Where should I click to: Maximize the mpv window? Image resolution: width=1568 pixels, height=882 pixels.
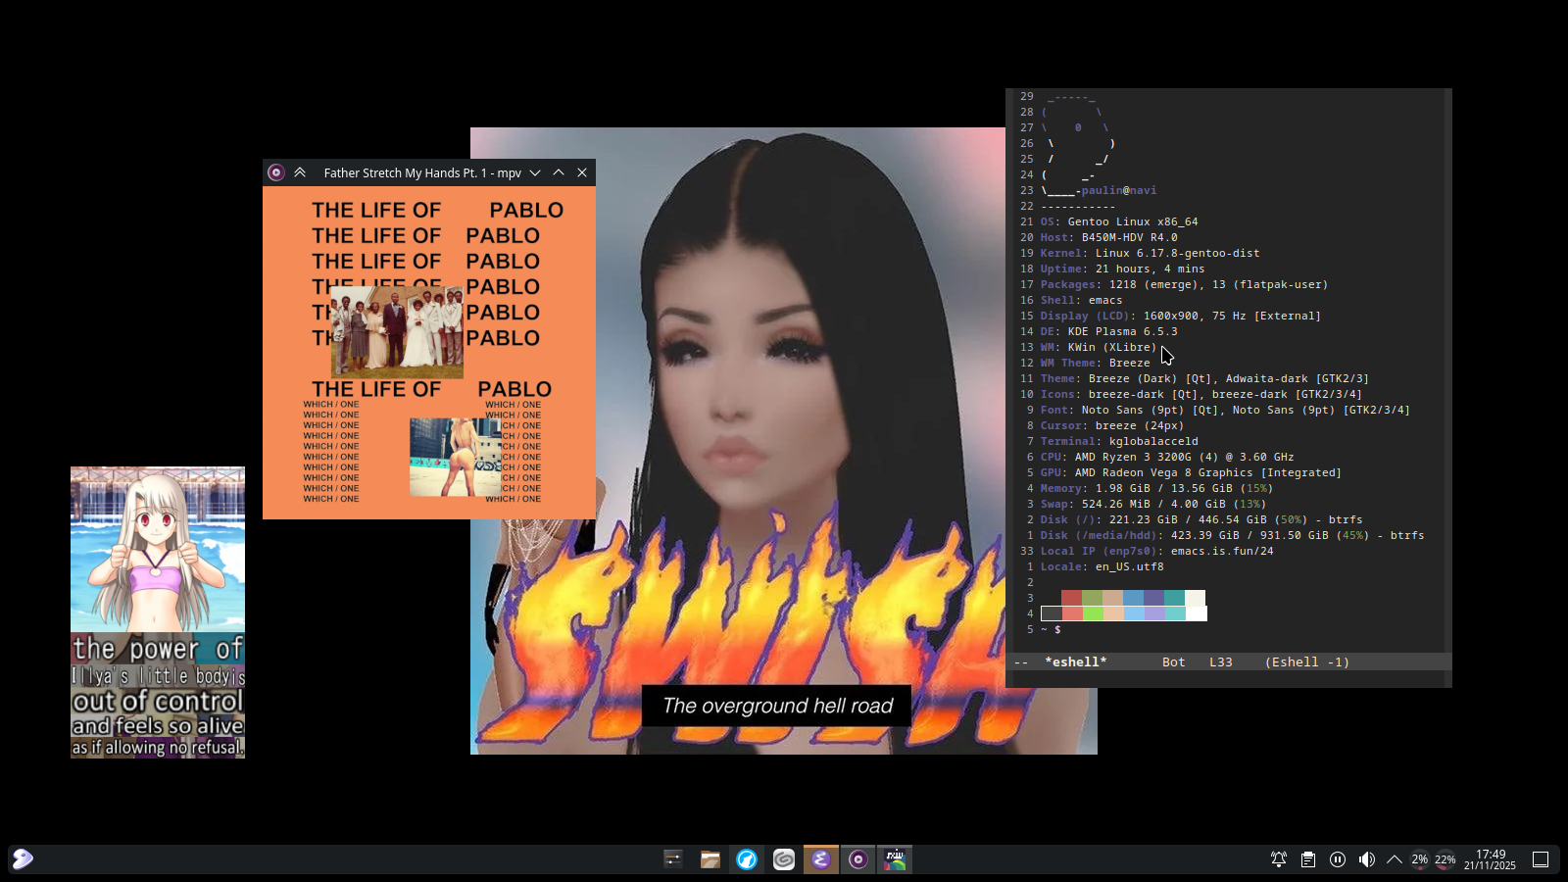(559, 172)
